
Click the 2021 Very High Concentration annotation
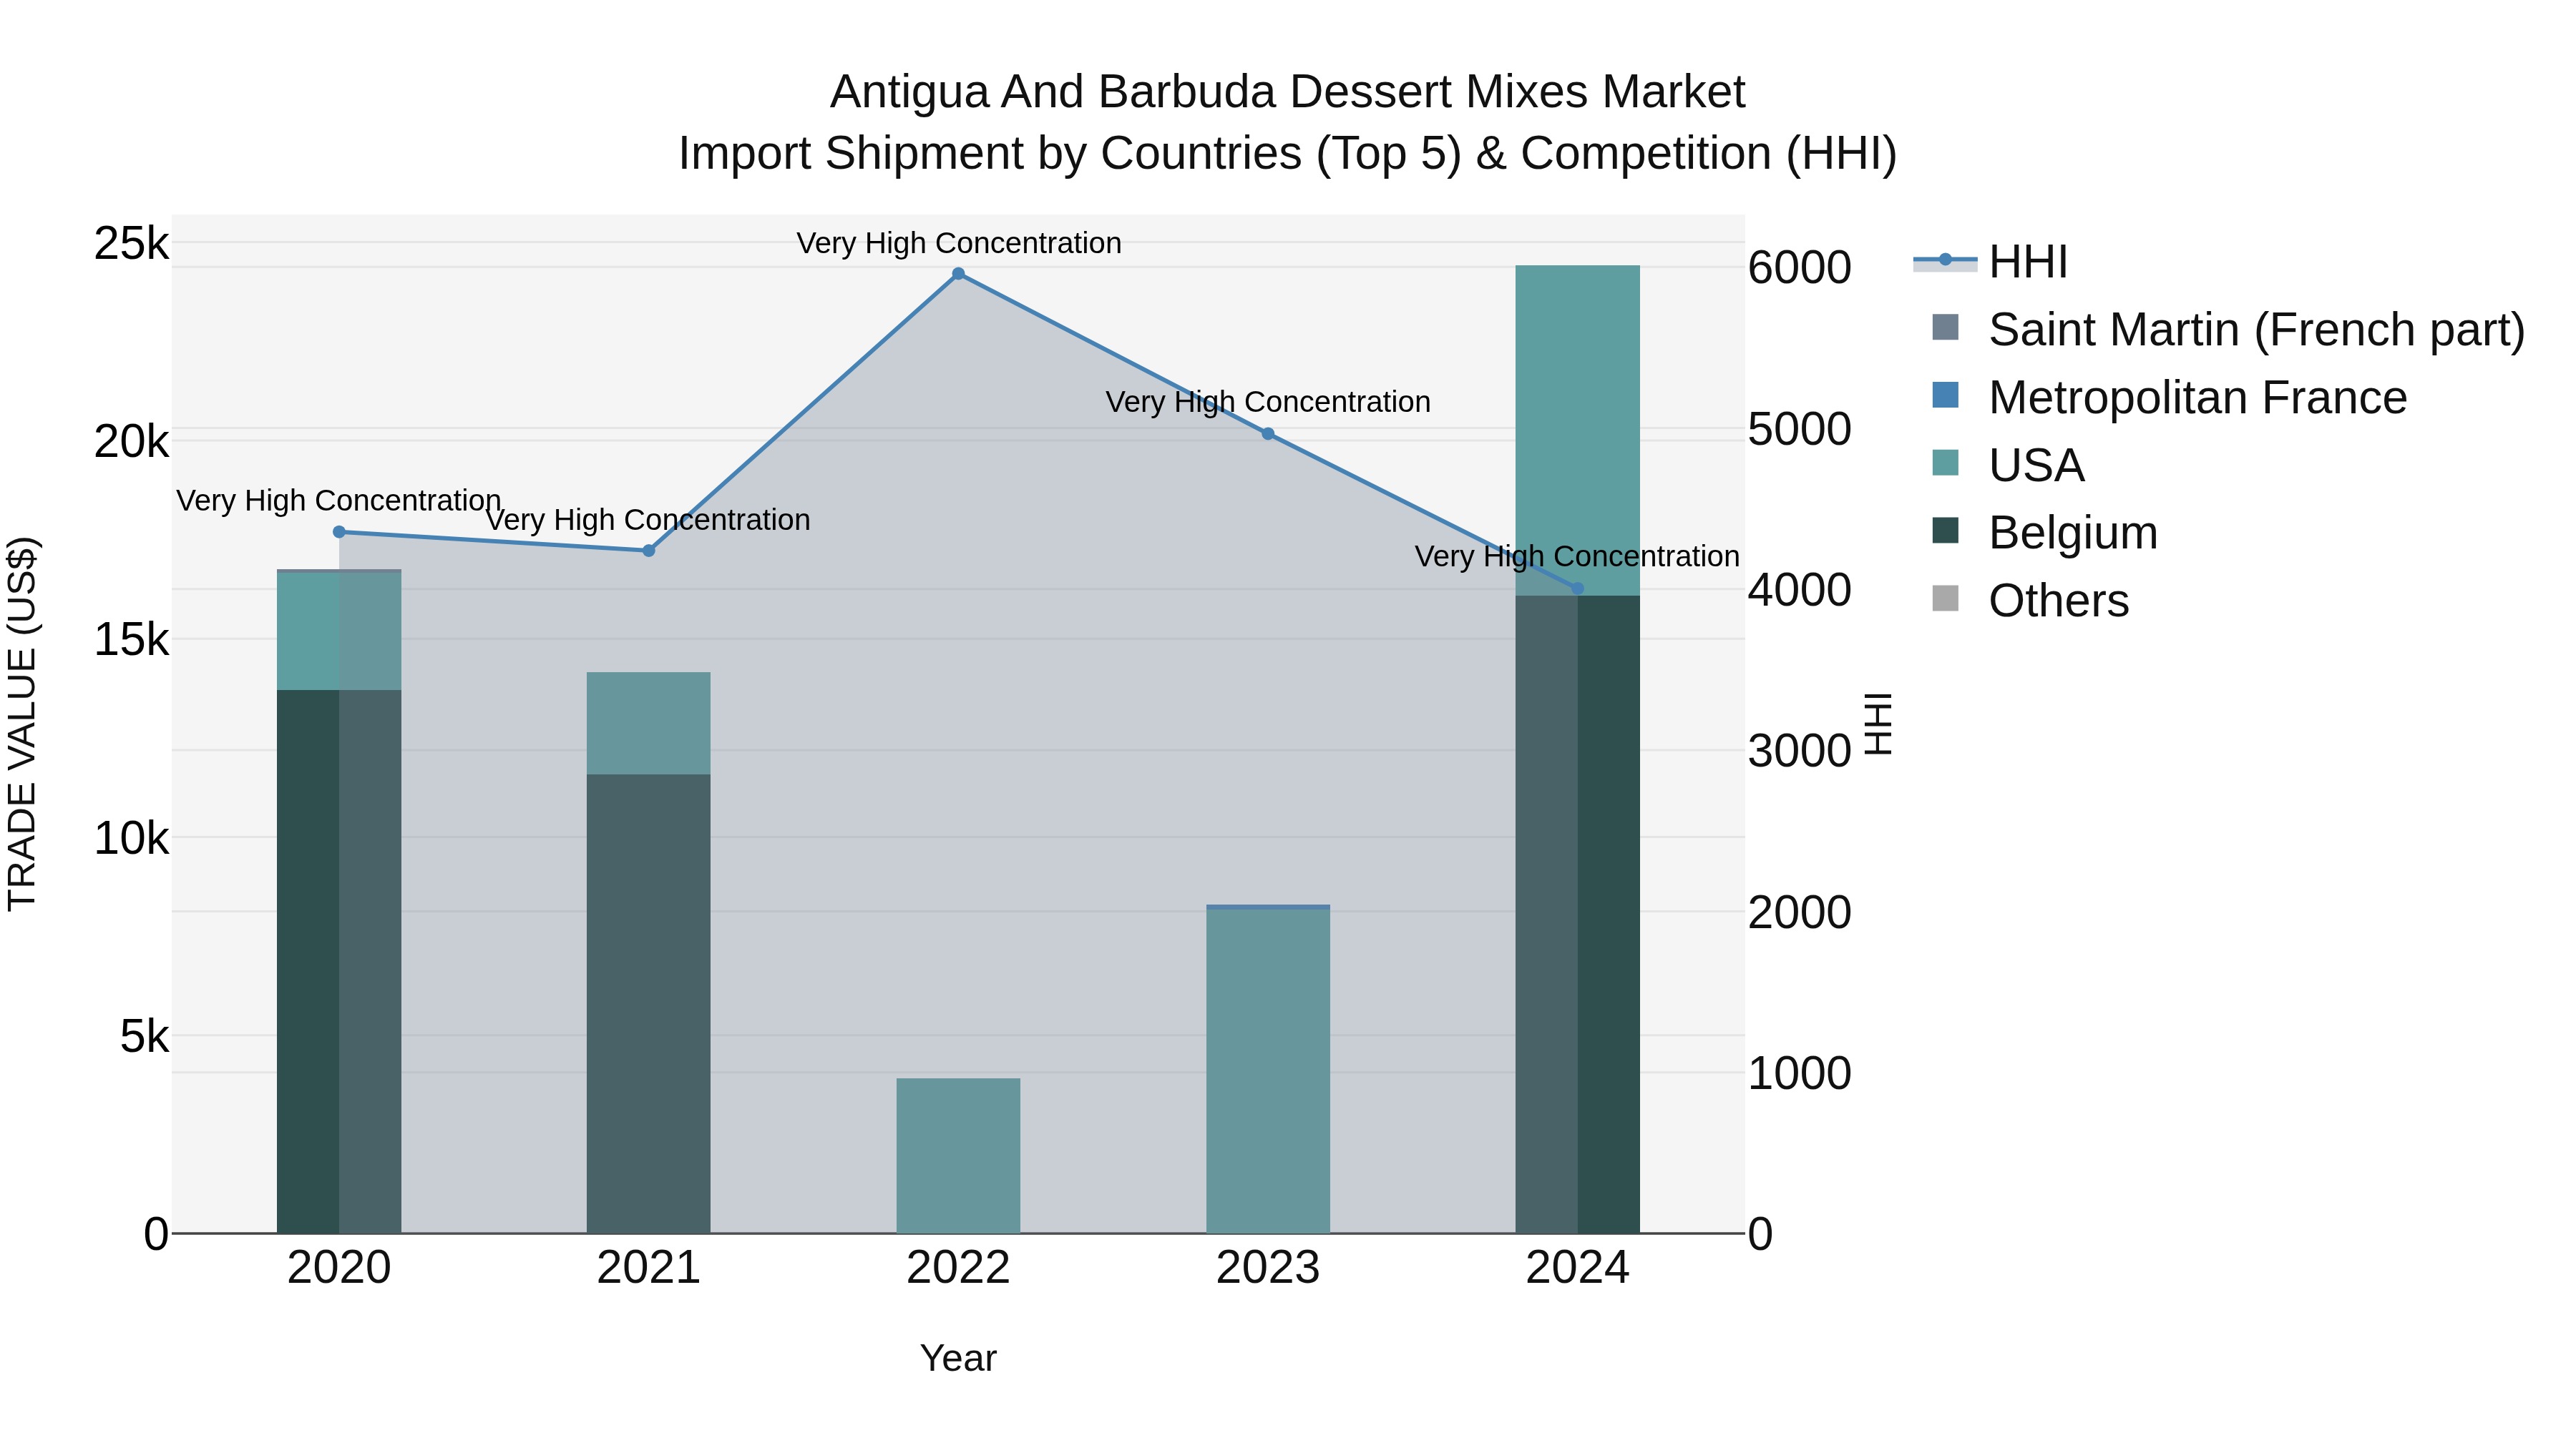tap(648, 520)
